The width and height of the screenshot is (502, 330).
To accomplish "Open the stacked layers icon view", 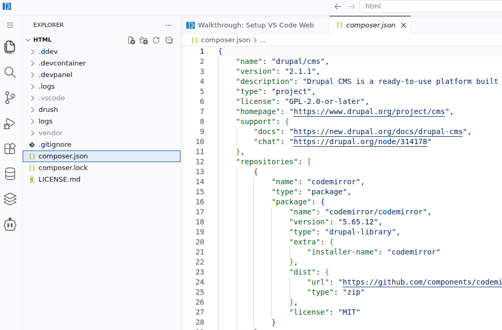I will 10,199.
